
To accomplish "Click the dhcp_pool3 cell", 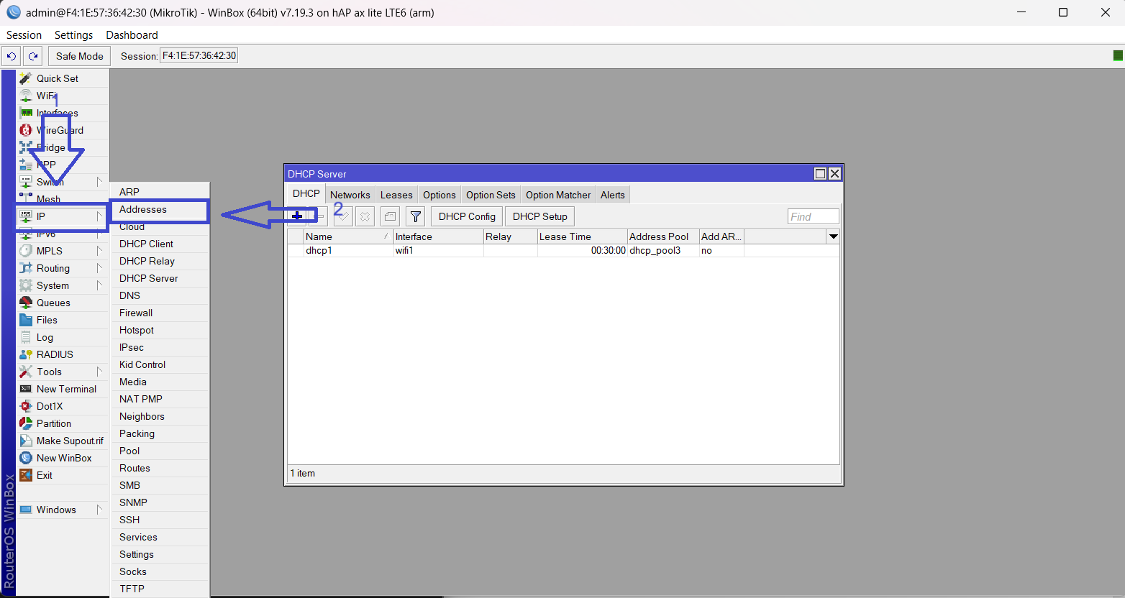I will 663,251.
